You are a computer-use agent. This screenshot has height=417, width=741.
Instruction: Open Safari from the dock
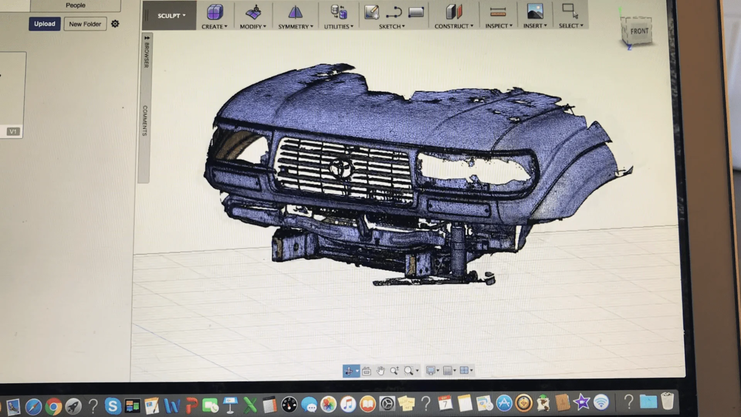tap(34, 406)
